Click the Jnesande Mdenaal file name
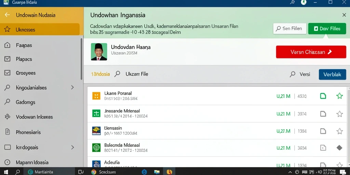This screenshot has width=350, height=175. 122,111
